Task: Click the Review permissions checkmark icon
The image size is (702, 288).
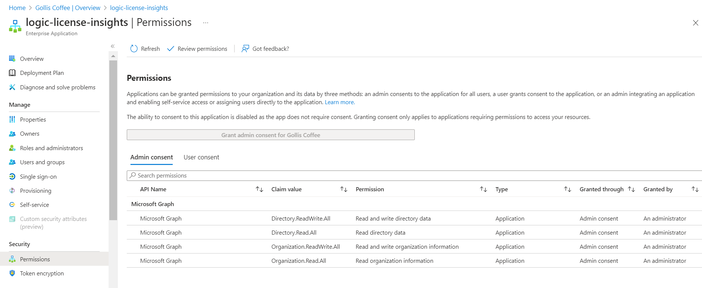Action: (x=170, y=49)
